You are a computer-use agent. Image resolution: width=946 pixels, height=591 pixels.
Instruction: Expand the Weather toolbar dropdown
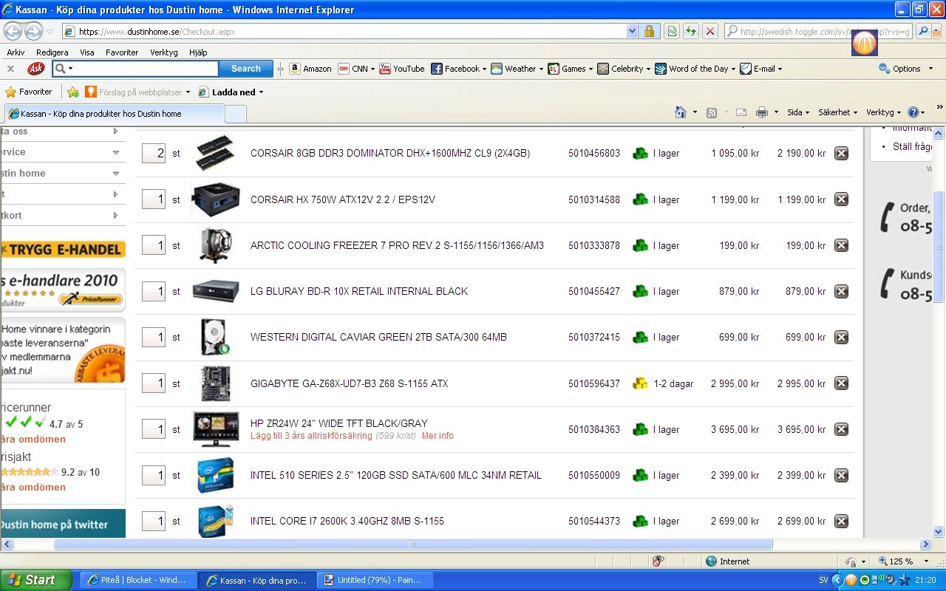541,69
